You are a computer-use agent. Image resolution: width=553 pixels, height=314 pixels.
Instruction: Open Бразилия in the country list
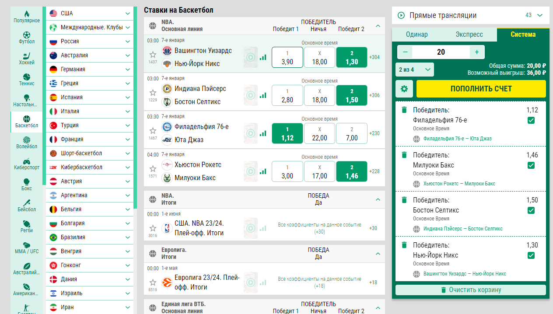coord(90,237)
